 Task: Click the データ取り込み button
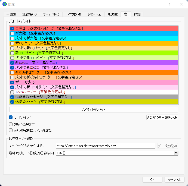pos(168,146)
